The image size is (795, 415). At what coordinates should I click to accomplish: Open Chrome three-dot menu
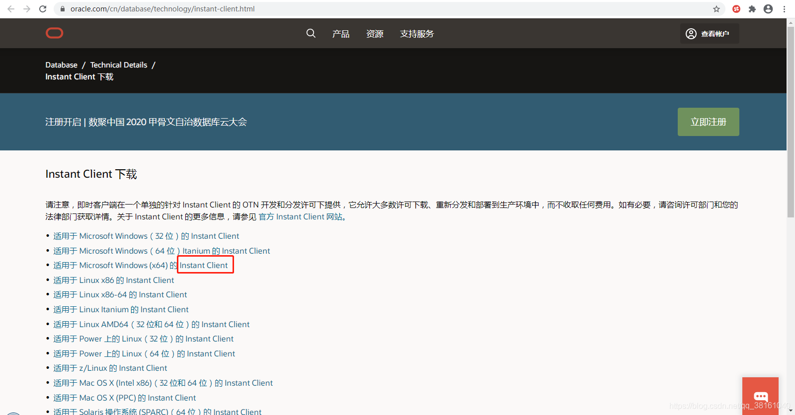point(784,9)
